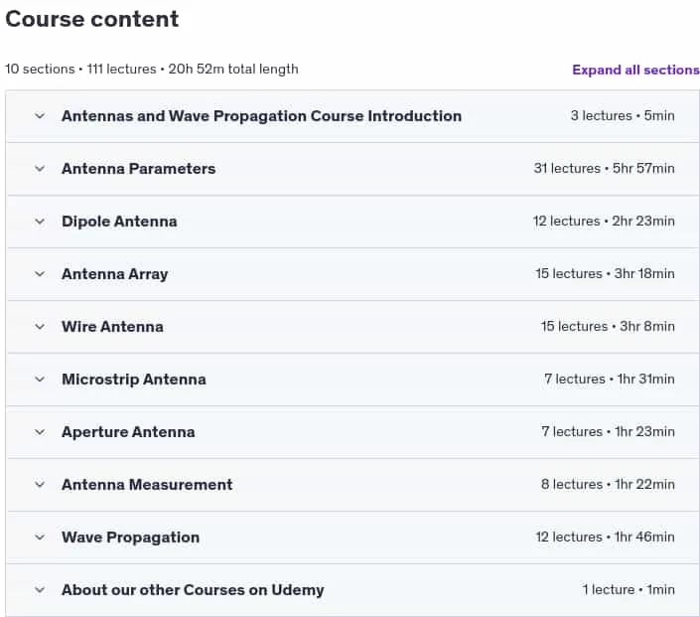Click the 15 lectures • 3hr 8min label

click(608, 327)
